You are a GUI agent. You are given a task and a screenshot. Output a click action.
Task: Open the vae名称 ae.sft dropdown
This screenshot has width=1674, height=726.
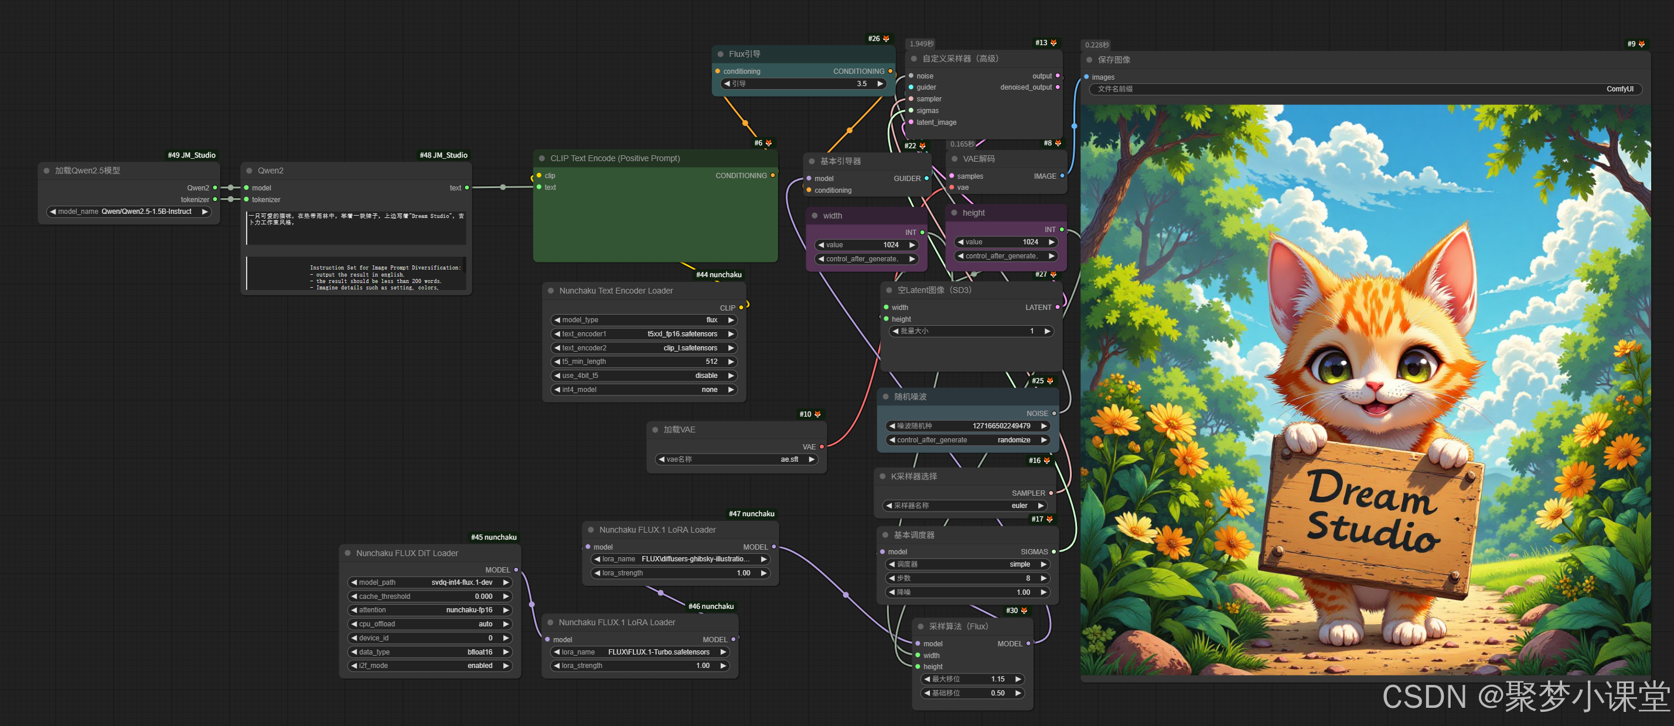pyautogui.click(x=737, y=459)
